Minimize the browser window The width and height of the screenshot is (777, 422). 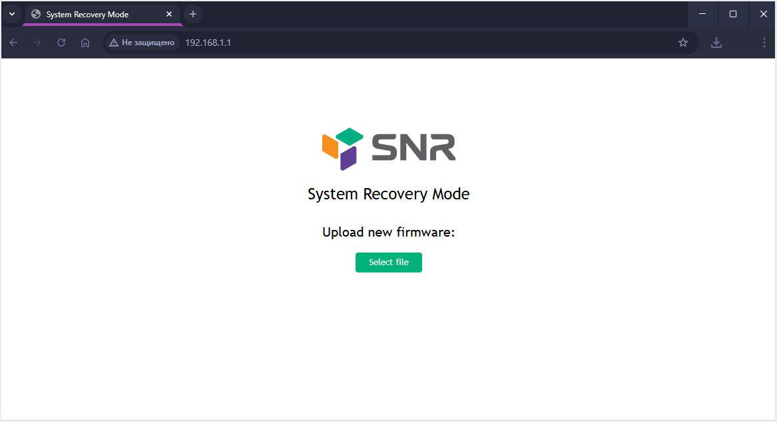pos(702,14)
